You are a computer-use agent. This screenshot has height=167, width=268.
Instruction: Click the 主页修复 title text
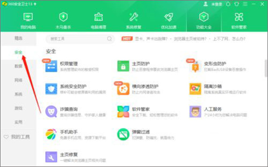pos(69,155)
